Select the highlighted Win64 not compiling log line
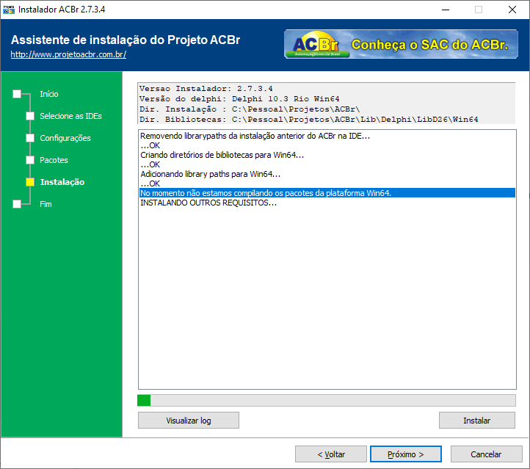The image size is (530, 469). (x=327, y=193)
